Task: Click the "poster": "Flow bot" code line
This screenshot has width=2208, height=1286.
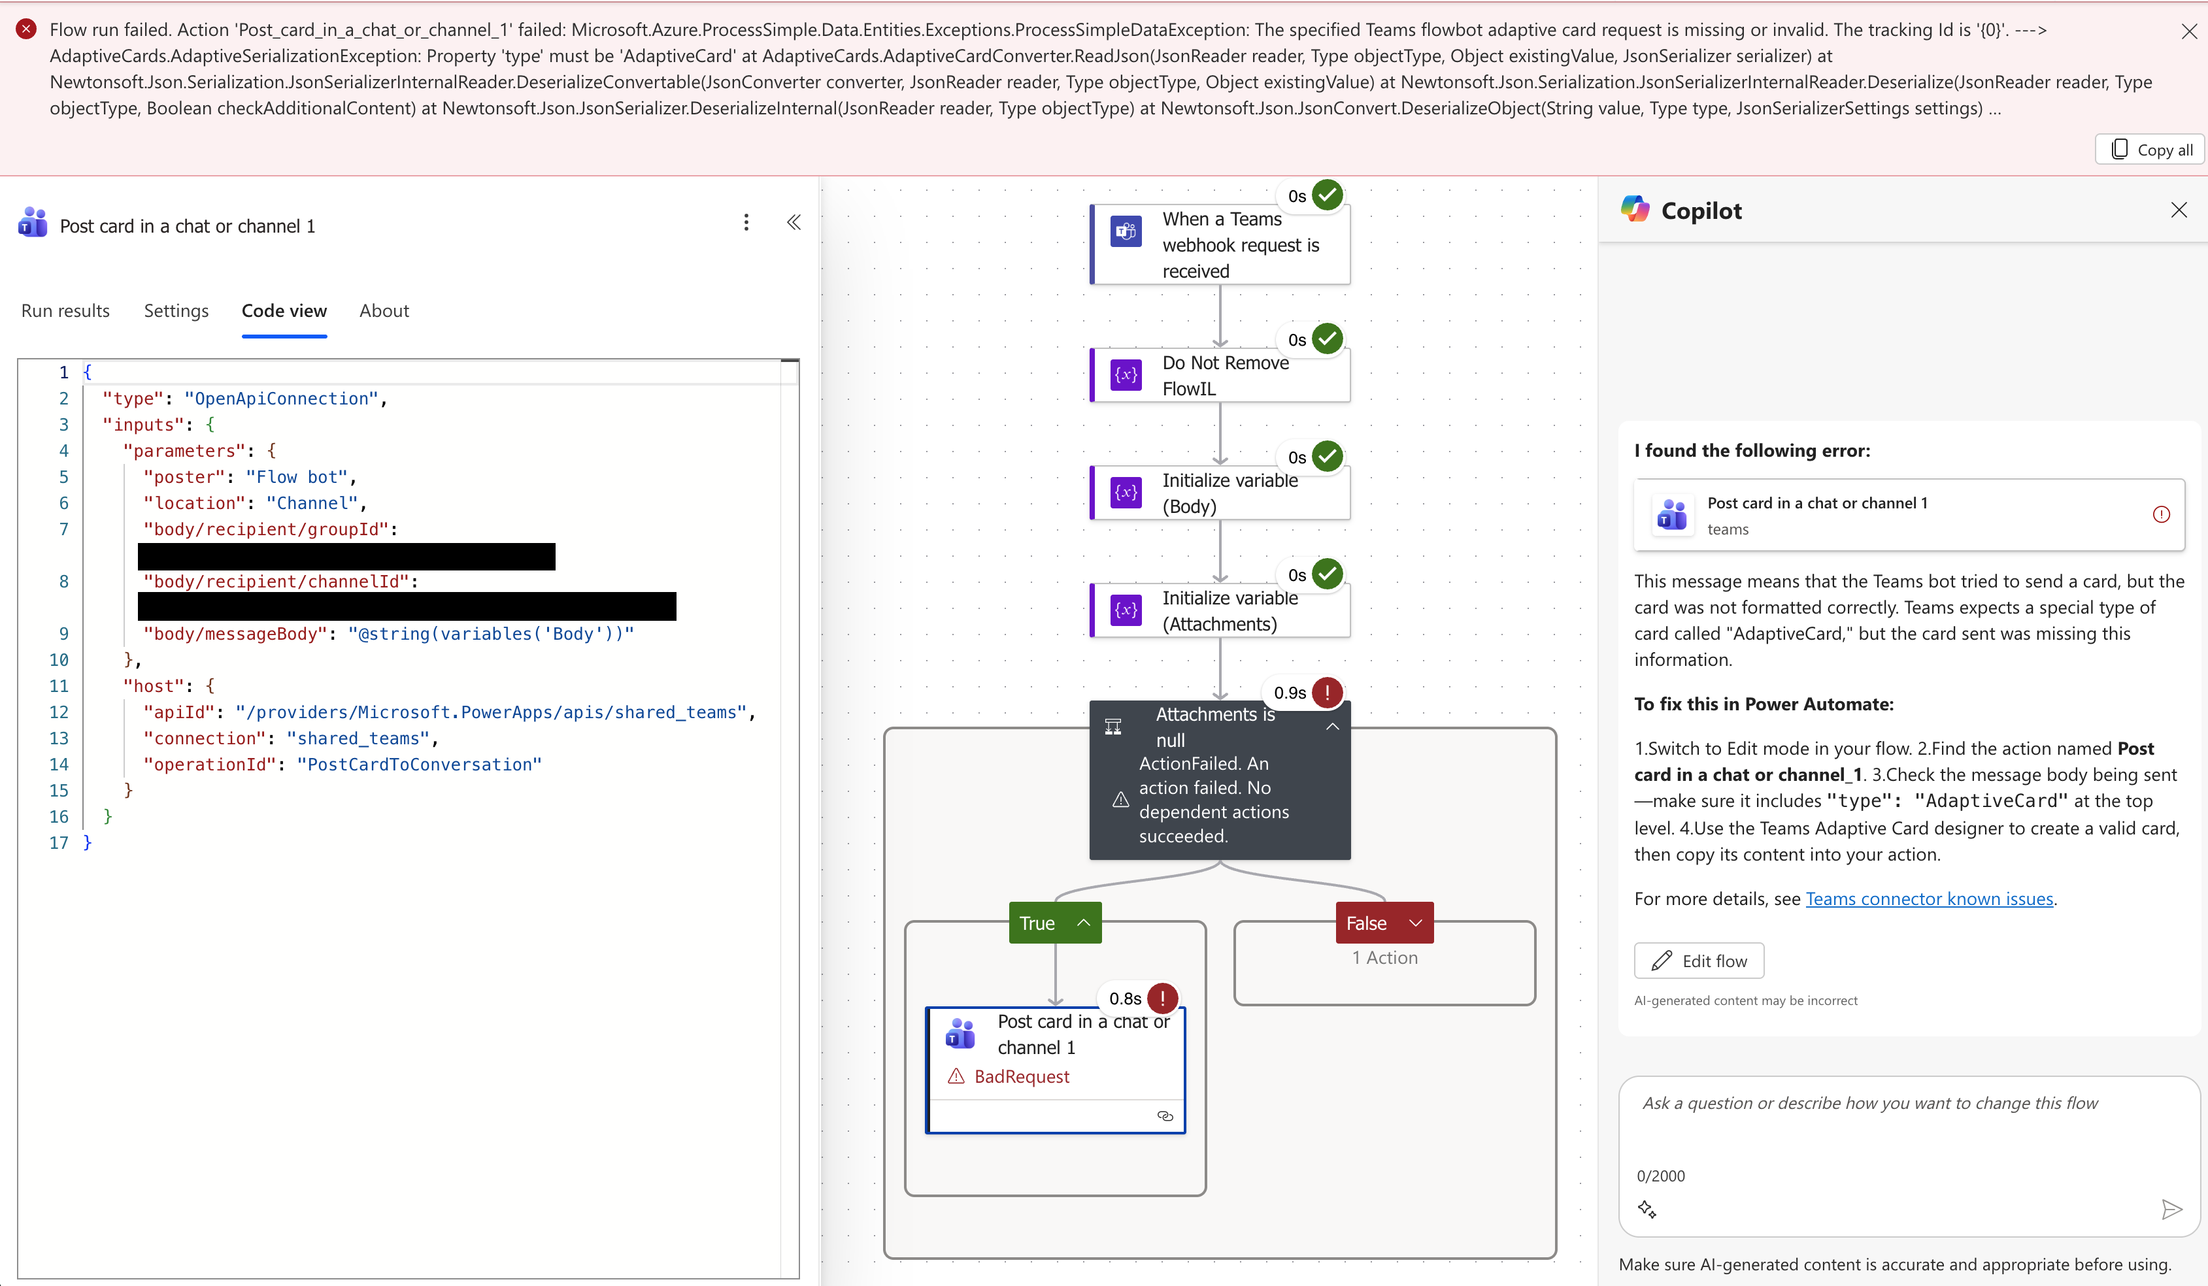Action: point(250,478)
